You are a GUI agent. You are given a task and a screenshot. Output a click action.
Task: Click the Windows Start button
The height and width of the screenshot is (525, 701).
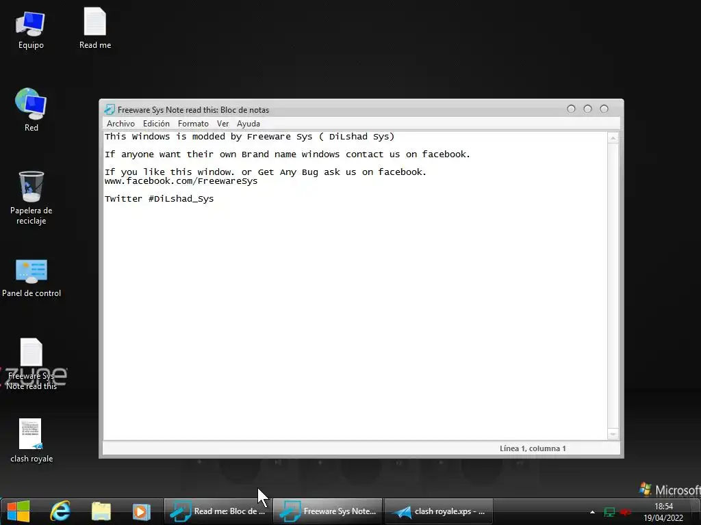pyautogui.click(x=18, y=511)
